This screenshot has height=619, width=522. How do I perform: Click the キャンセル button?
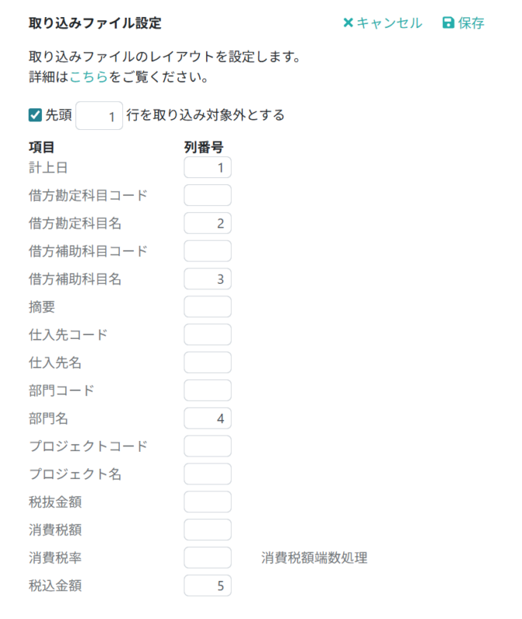[x=386, y=23]
